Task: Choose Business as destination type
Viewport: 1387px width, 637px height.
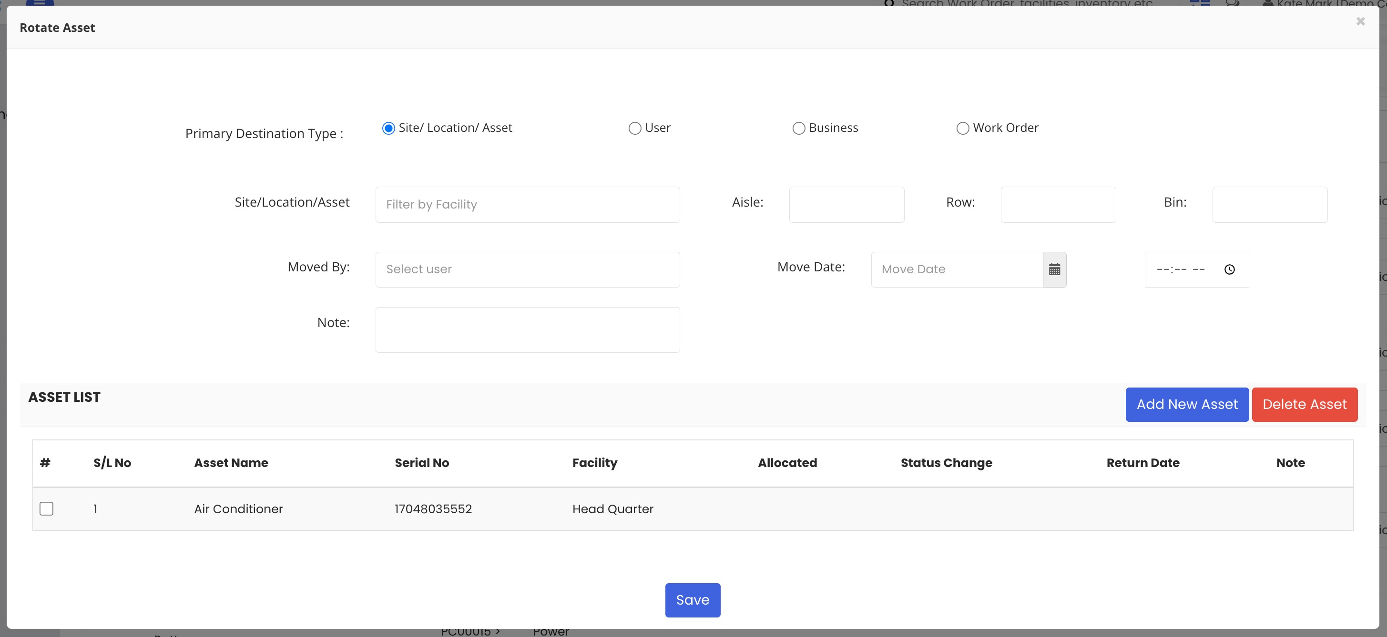Action: pyautogui.click(x=798, y=128)
